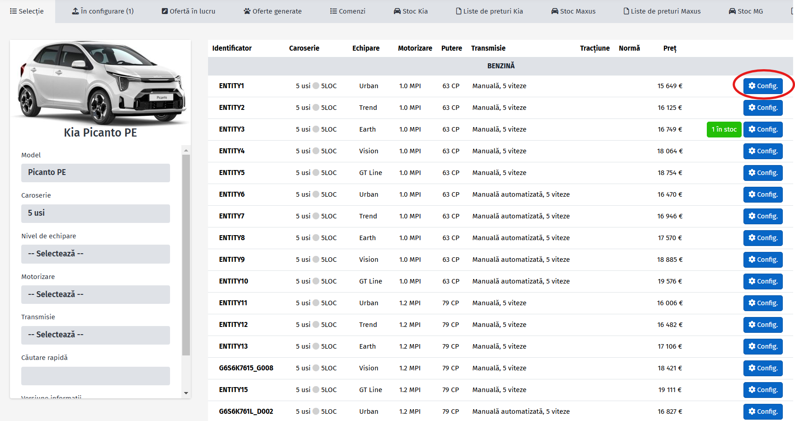The width and height of the screenshot is (795, 421).
Task: Go to Oferte generate tab
Action: [x=272, y=11]
